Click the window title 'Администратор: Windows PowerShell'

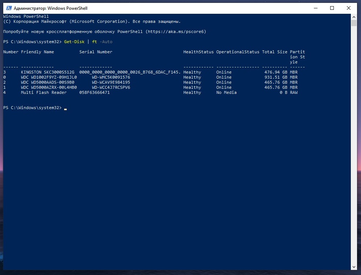coord(50,8)
